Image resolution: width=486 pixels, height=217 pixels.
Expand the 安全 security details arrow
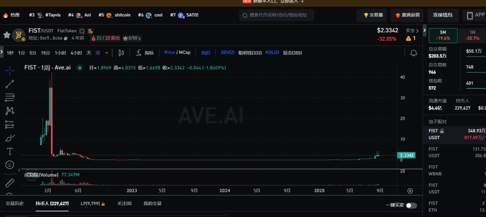tap(418, 31)
